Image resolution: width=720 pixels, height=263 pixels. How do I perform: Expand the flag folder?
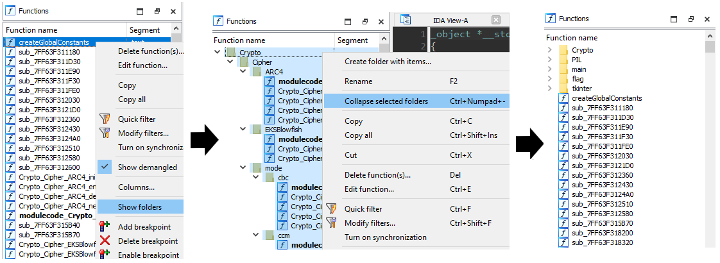550,79
